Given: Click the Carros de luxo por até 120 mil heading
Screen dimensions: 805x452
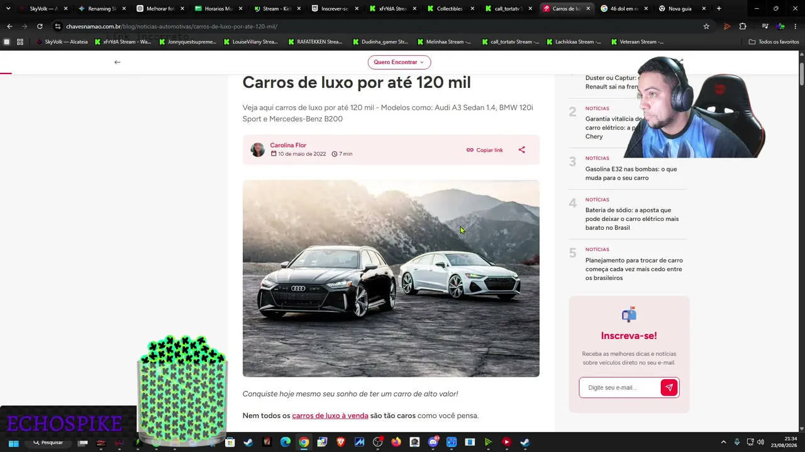Looking at the screenshot, I should 357,82.
